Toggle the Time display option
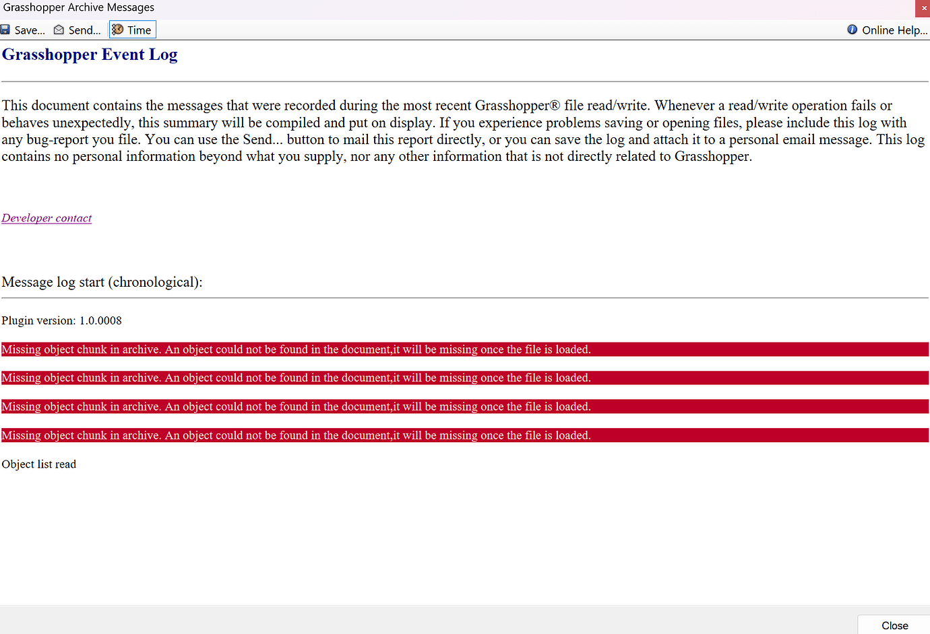Viewport: 930px width, 634px height. point(132,30)
